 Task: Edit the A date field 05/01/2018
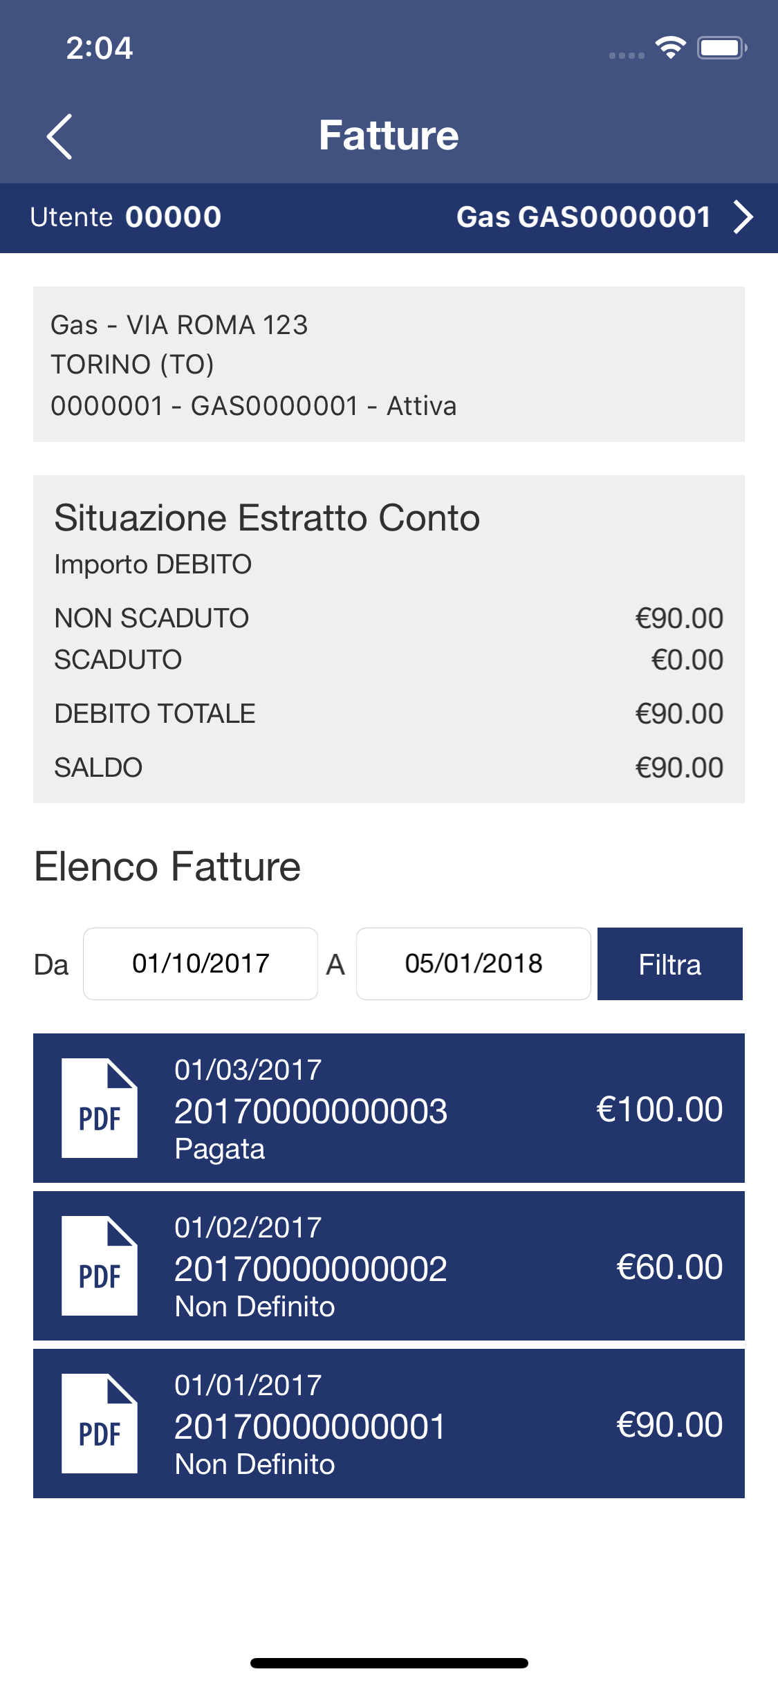pyautogui.click(x=474, y=964)
